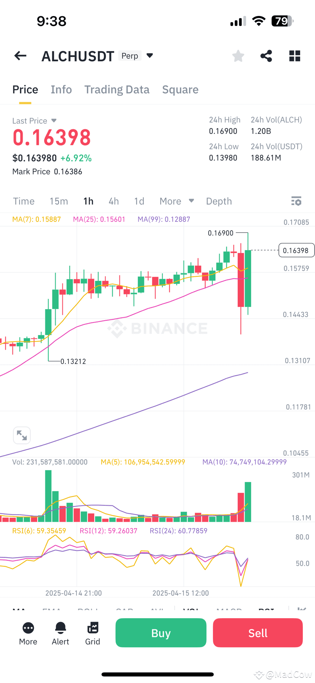Open chart display settings beside Depth

point(296,201)
